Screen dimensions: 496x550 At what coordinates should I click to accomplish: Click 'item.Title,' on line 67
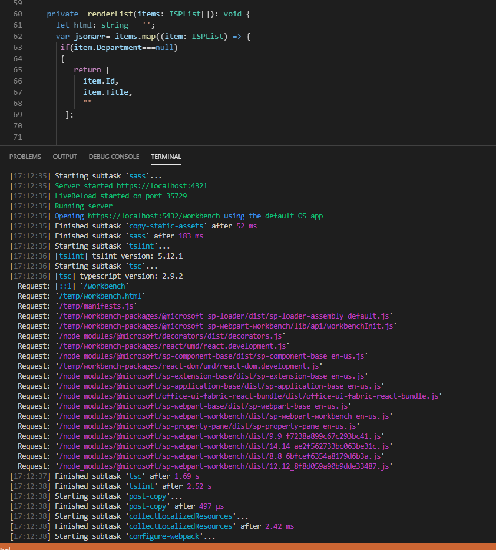(108, 92)
